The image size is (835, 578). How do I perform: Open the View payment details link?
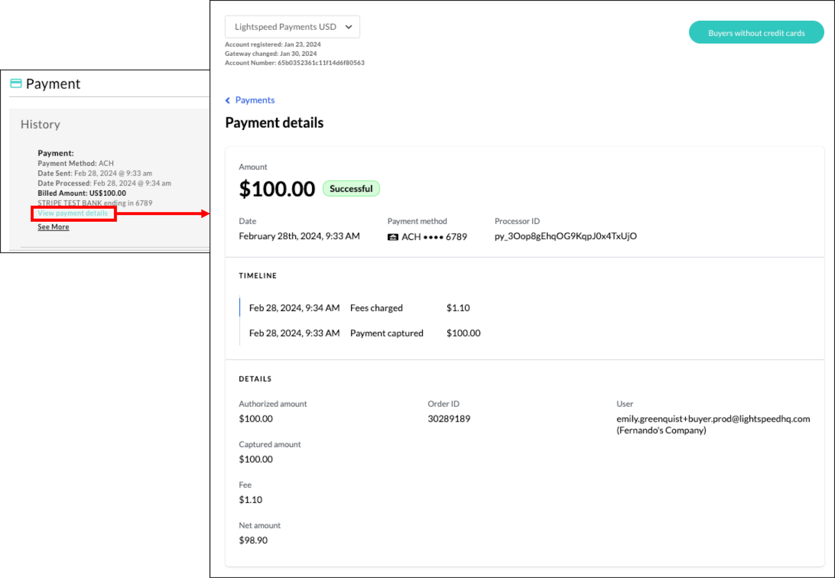[73, 213]
